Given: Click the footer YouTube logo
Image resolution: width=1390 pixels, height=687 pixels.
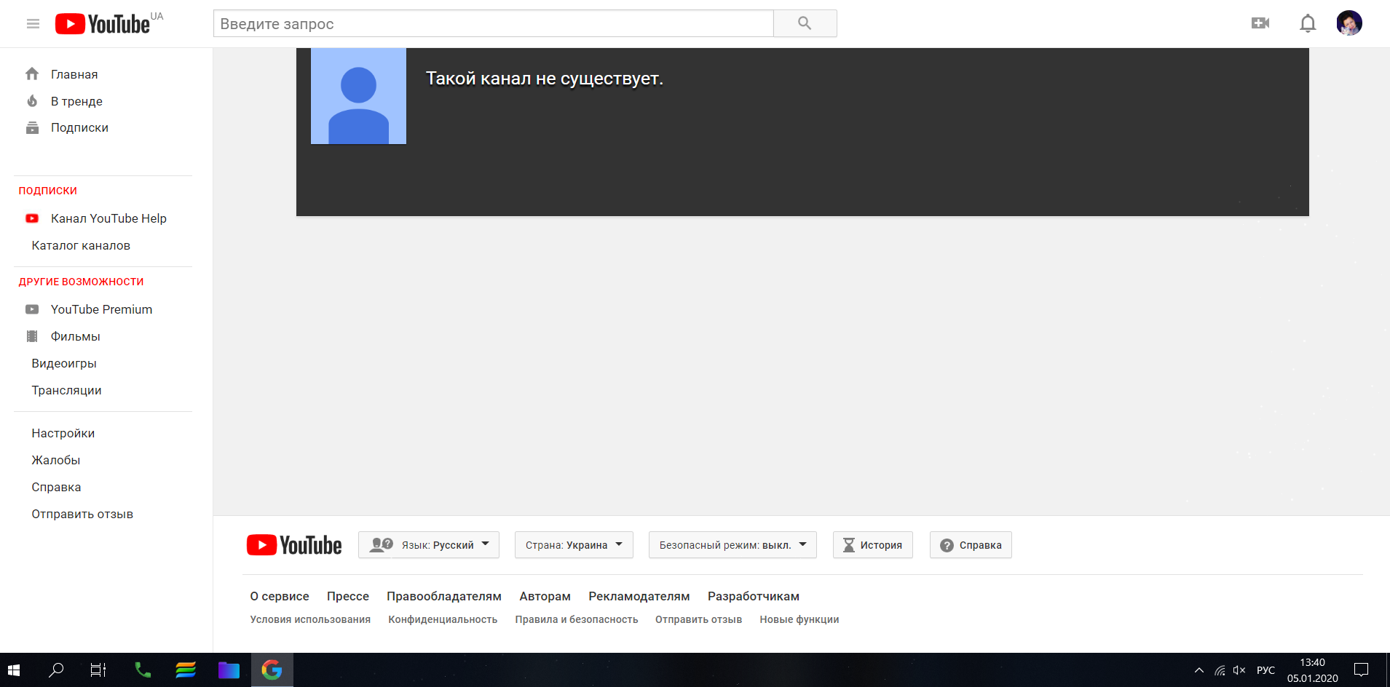Looking at the screenshot, I should tap(294, 545).
